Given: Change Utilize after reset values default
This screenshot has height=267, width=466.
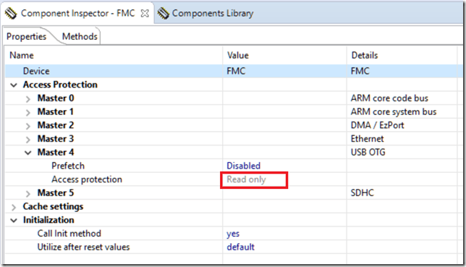Looking at the screenshot, I should [240, 247].
